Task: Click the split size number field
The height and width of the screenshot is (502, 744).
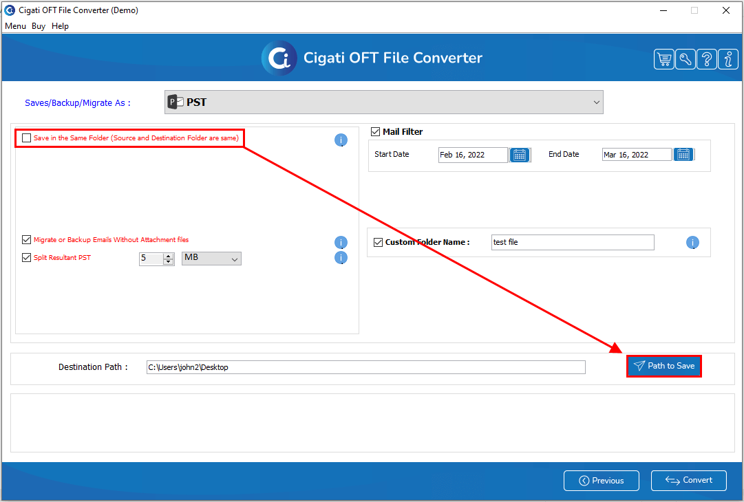Action: [151, 259]
